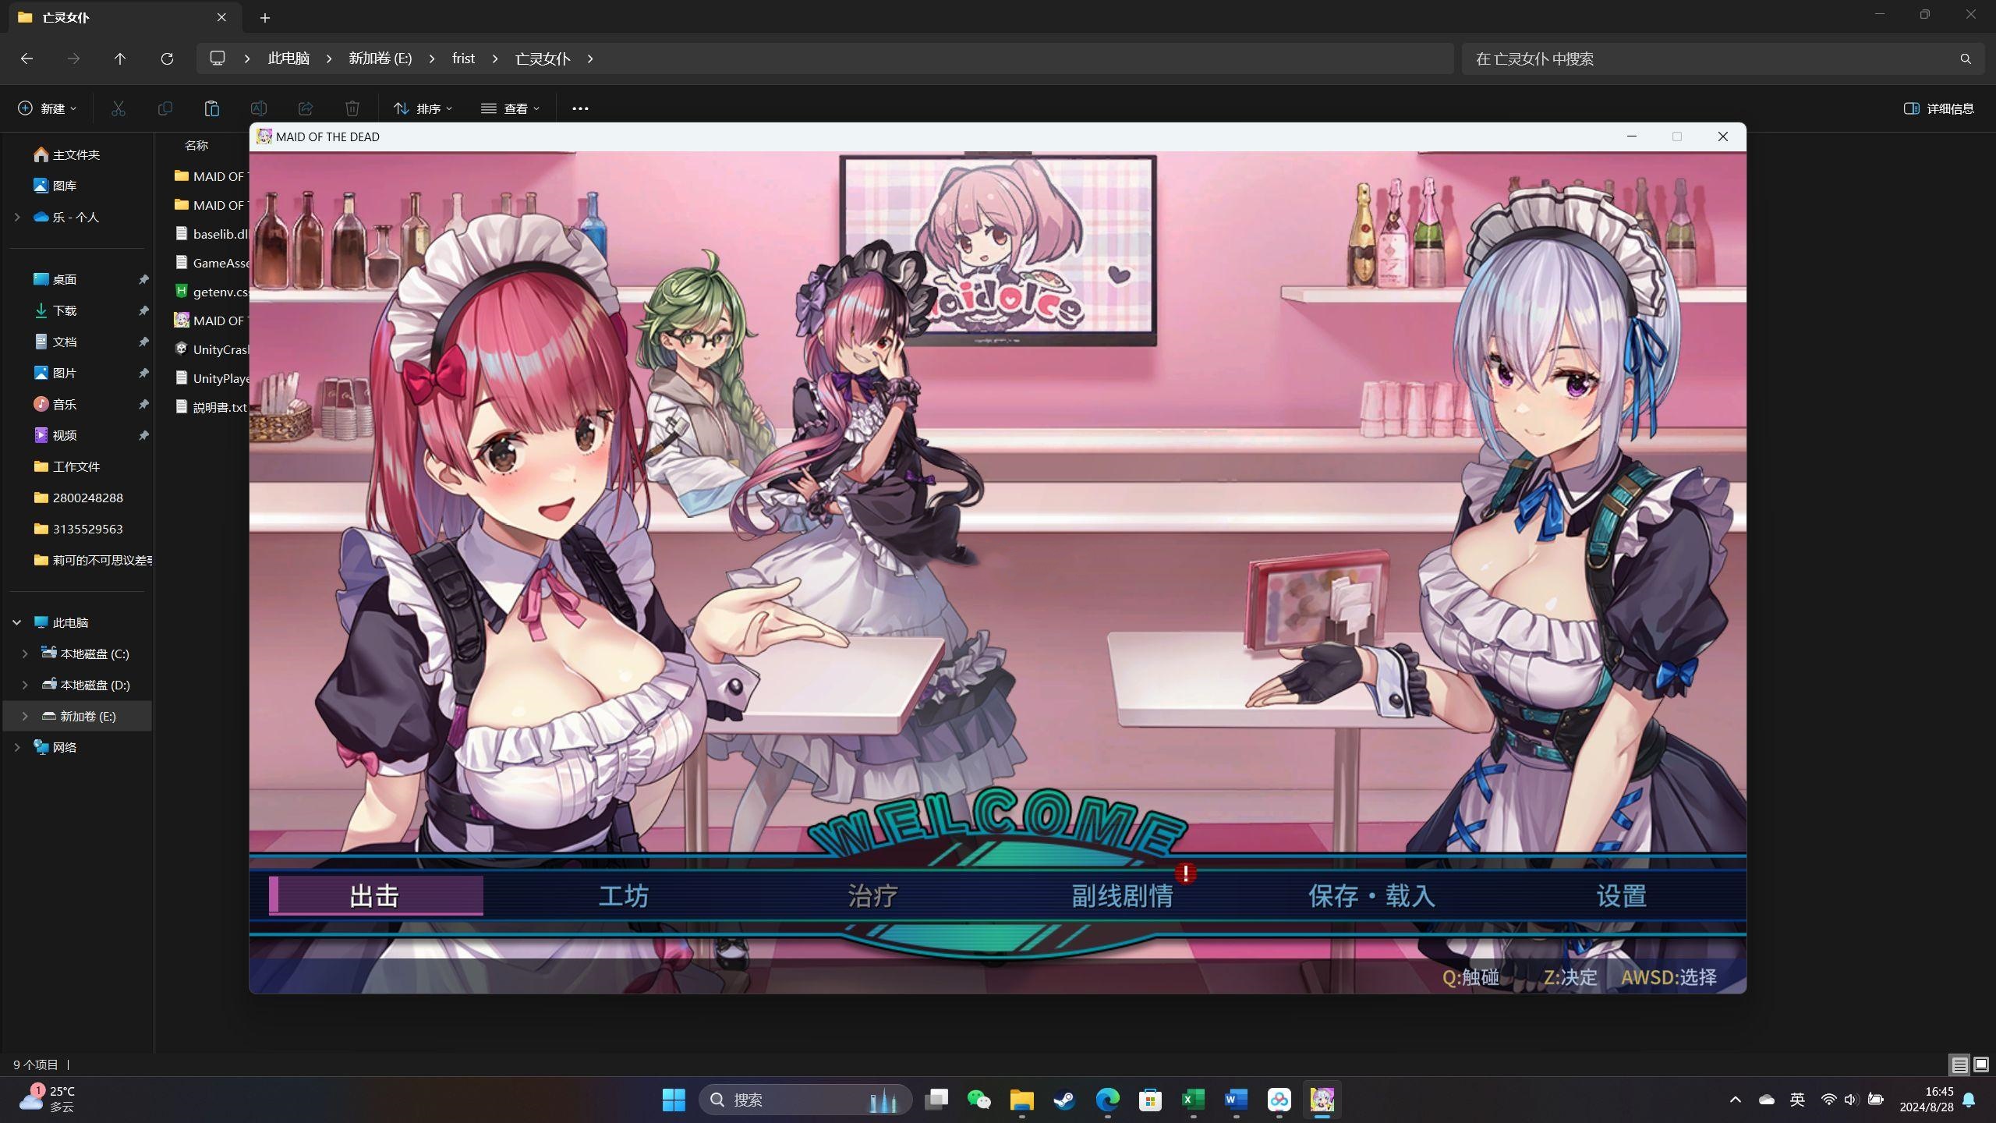Viewport: 1996px width, 1123px height.
Task: Go up one folder level
Action: 120,58
